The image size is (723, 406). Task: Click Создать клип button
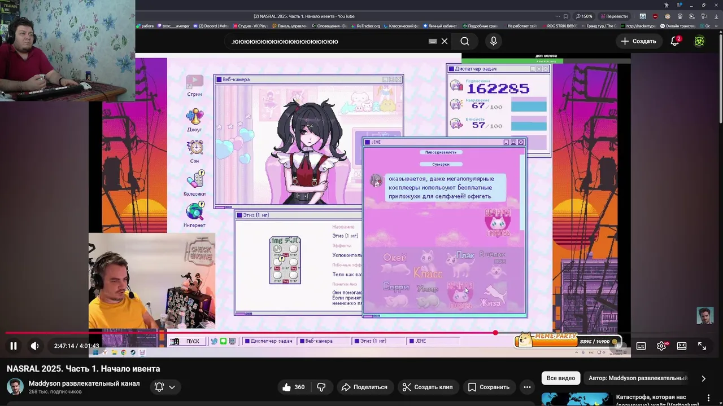coord(428,387)
